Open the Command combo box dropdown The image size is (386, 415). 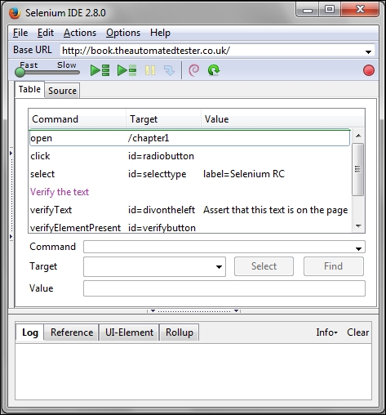tap(358, 248)
